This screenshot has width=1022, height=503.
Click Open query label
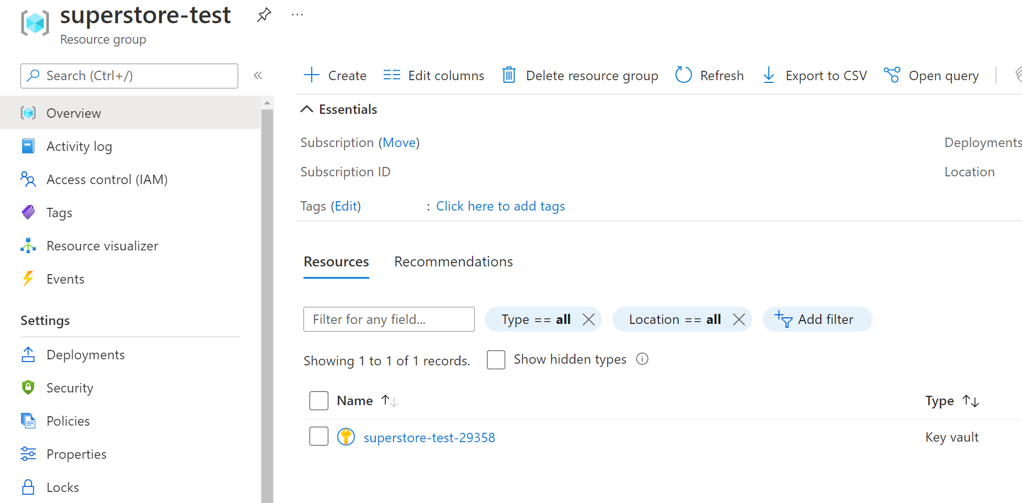click(x=944, y=76)
